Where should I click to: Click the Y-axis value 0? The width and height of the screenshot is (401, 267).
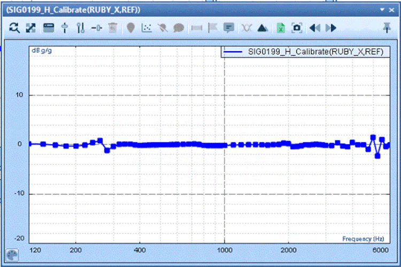20,144
